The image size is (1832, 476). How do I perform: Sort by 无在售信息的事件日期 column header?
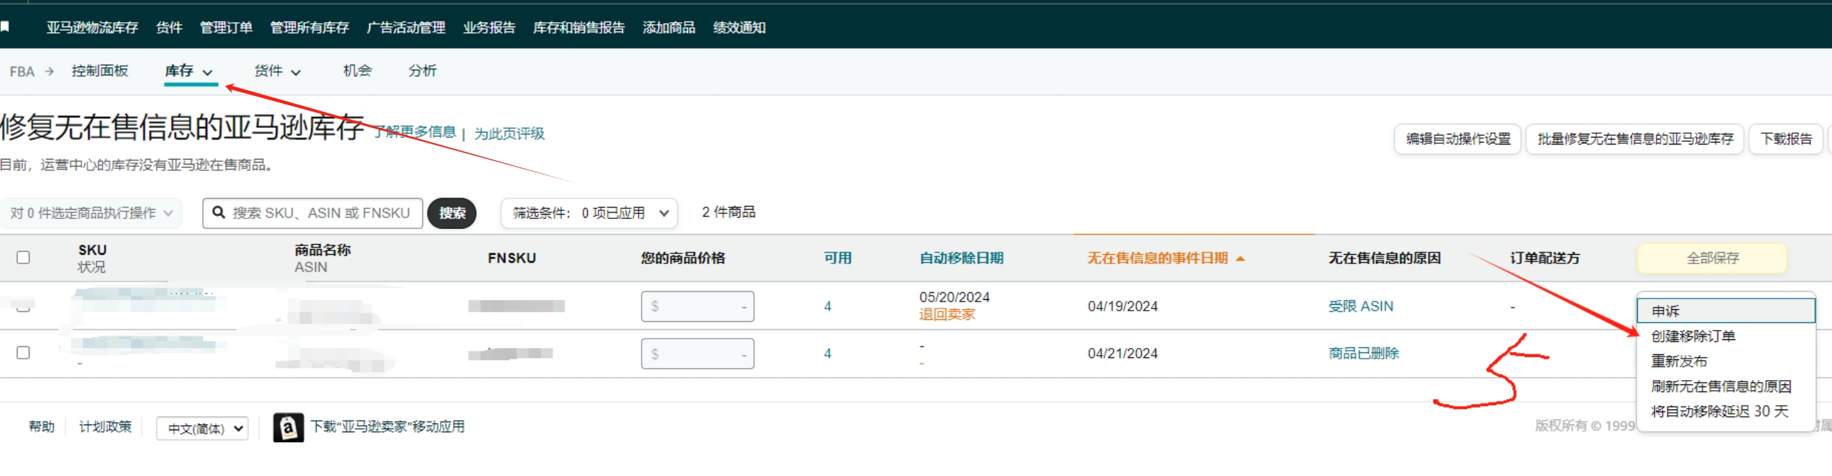(x=1158, y=258)
